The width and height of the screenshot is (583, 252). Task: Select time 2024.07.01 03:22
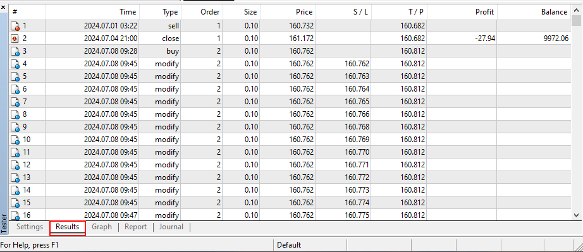point(111,26)
